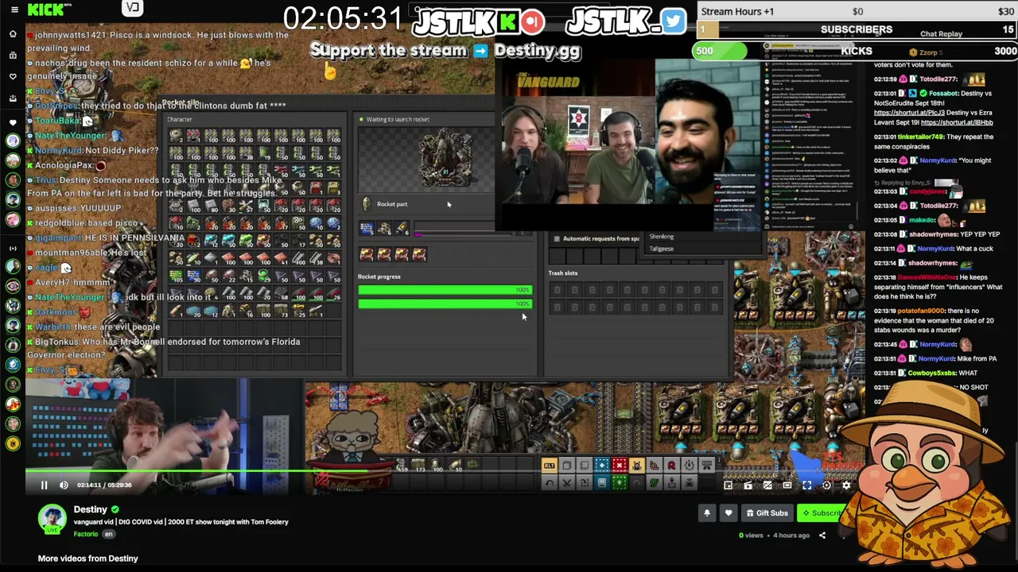
Task: Click the Rocket part slot icon
Action: (x=367, y=204)
